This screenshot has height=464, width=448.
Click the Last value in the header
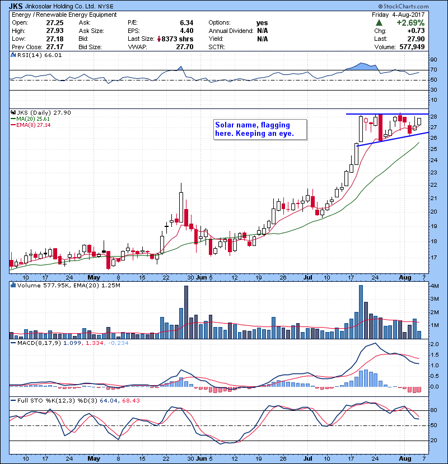pos(416,39)
